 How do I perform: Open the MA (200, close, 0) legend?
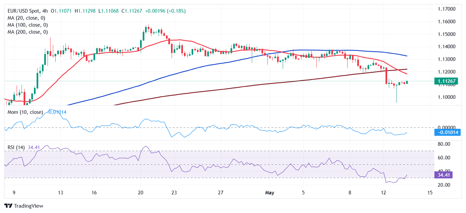pos(28,32)
